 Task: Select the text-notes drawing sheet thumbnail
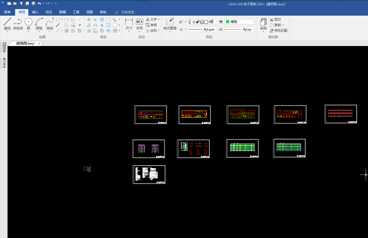click(x=149, y=175)
